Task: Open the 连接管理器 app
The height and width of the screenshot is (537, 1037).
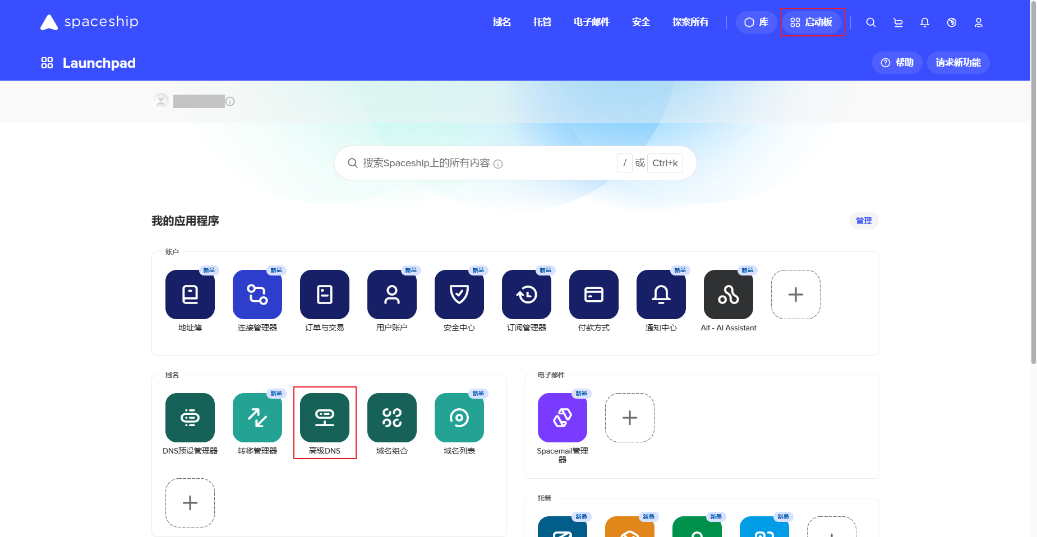Action: tap(257, 295)
